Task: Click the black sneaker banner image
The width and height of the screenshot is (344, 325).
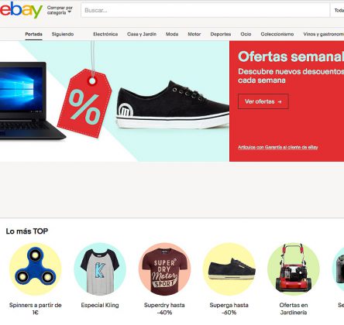Action: pyautogui.click(x=173, y=104)
